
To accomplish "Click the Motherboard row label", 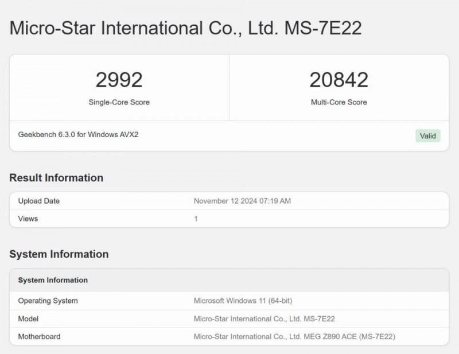I will (39, 337).
